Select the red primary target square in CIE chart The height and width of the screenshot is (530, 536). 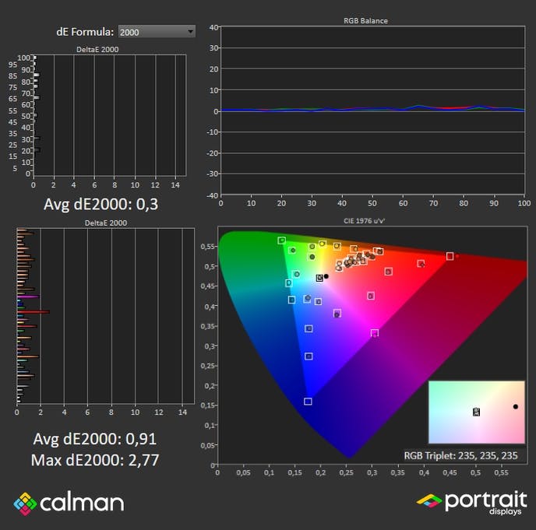(x=450, y=256)
